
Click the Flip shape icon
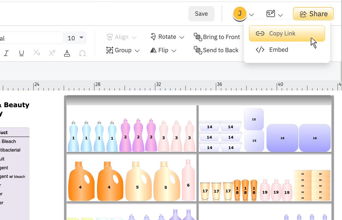pos(153,50)
